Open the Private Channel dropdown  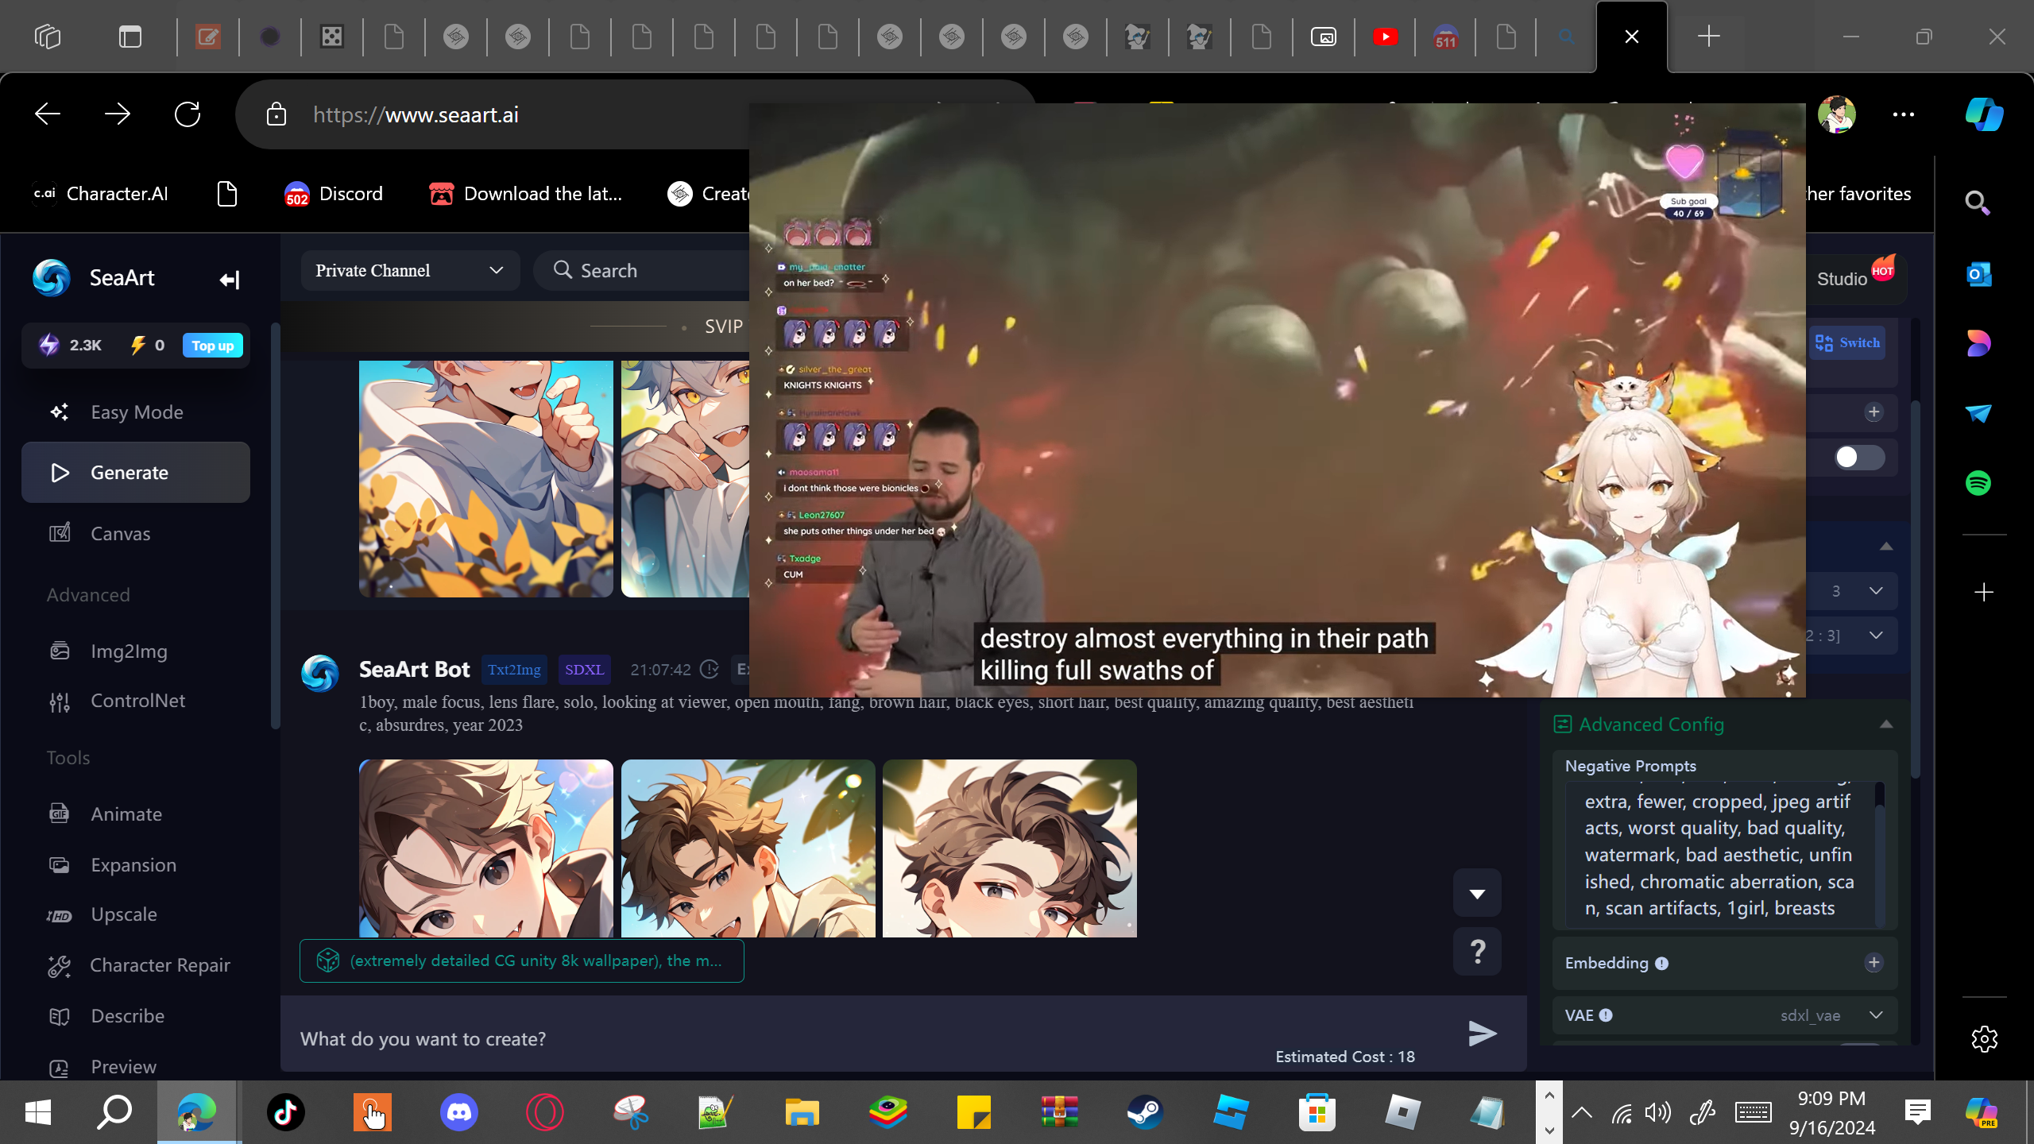tap(410, 271)
